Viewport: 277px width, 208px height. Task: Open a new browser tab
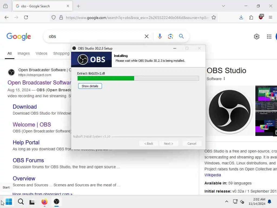pos(78,6)
